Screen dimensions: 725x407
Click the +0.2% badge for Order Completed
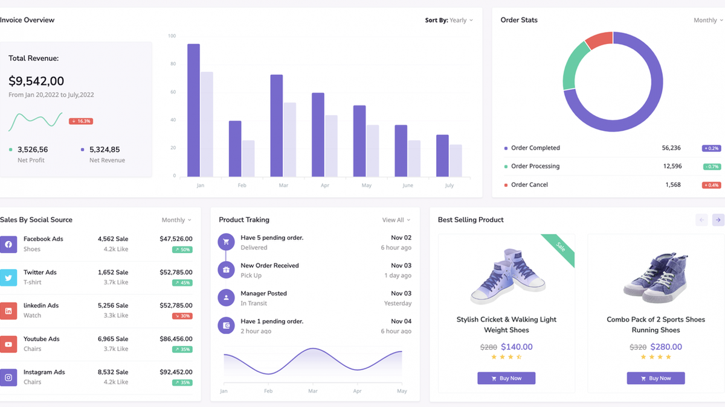pos(712,148)
